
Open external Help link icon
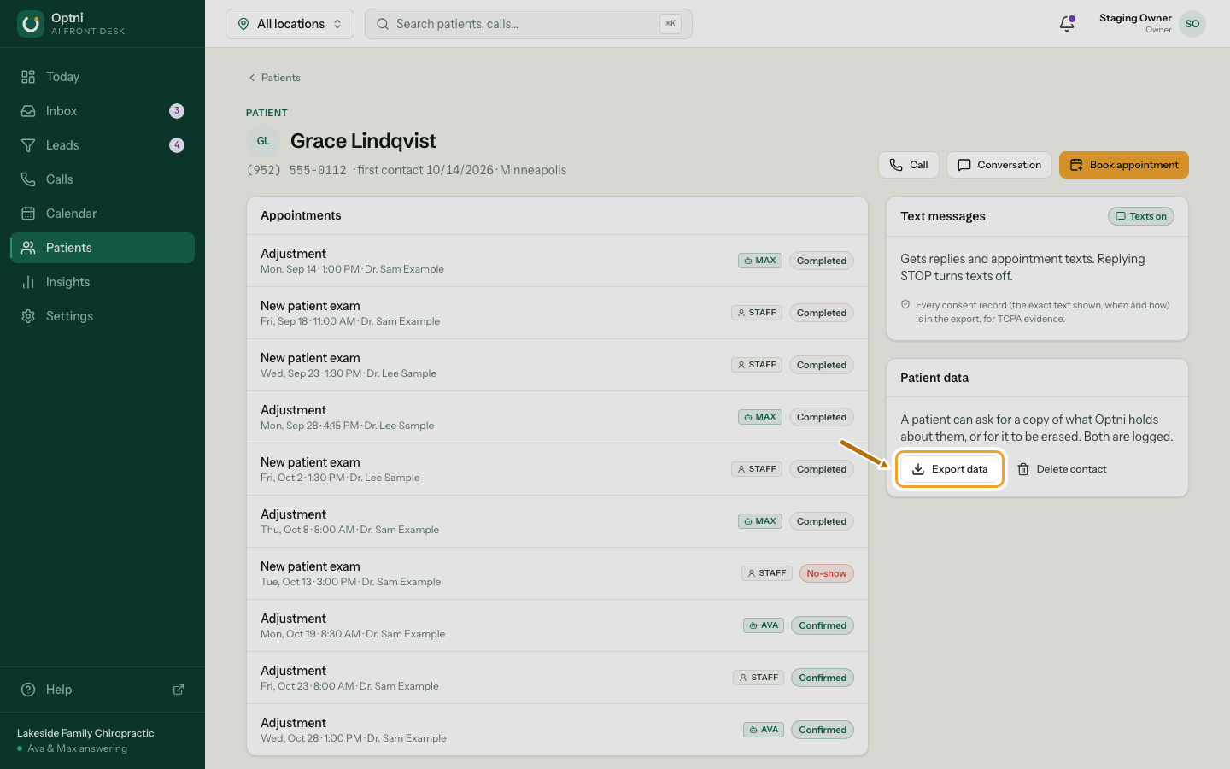click(x=179, y=690)
